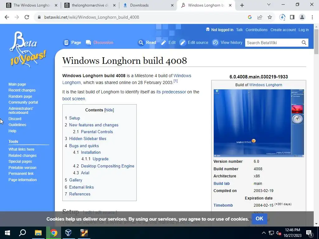Jump to the Setup section
The image size is (319, 239).
(74, 118)
